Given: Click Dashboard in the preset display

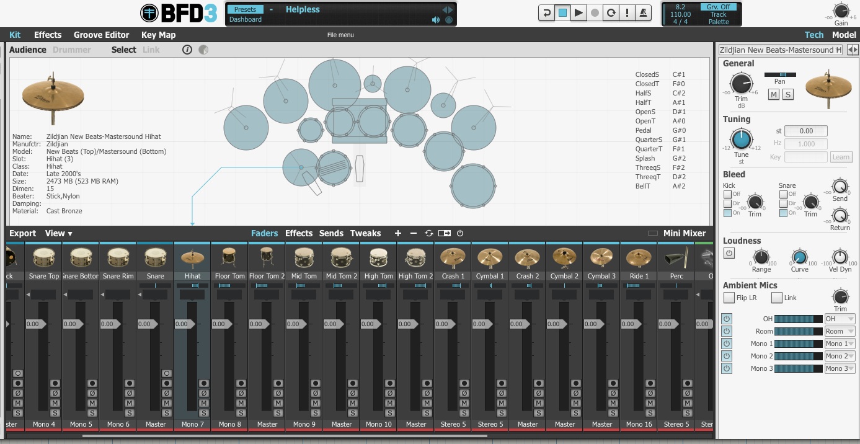Looking at the screenshot, I should tap(246, 19).
